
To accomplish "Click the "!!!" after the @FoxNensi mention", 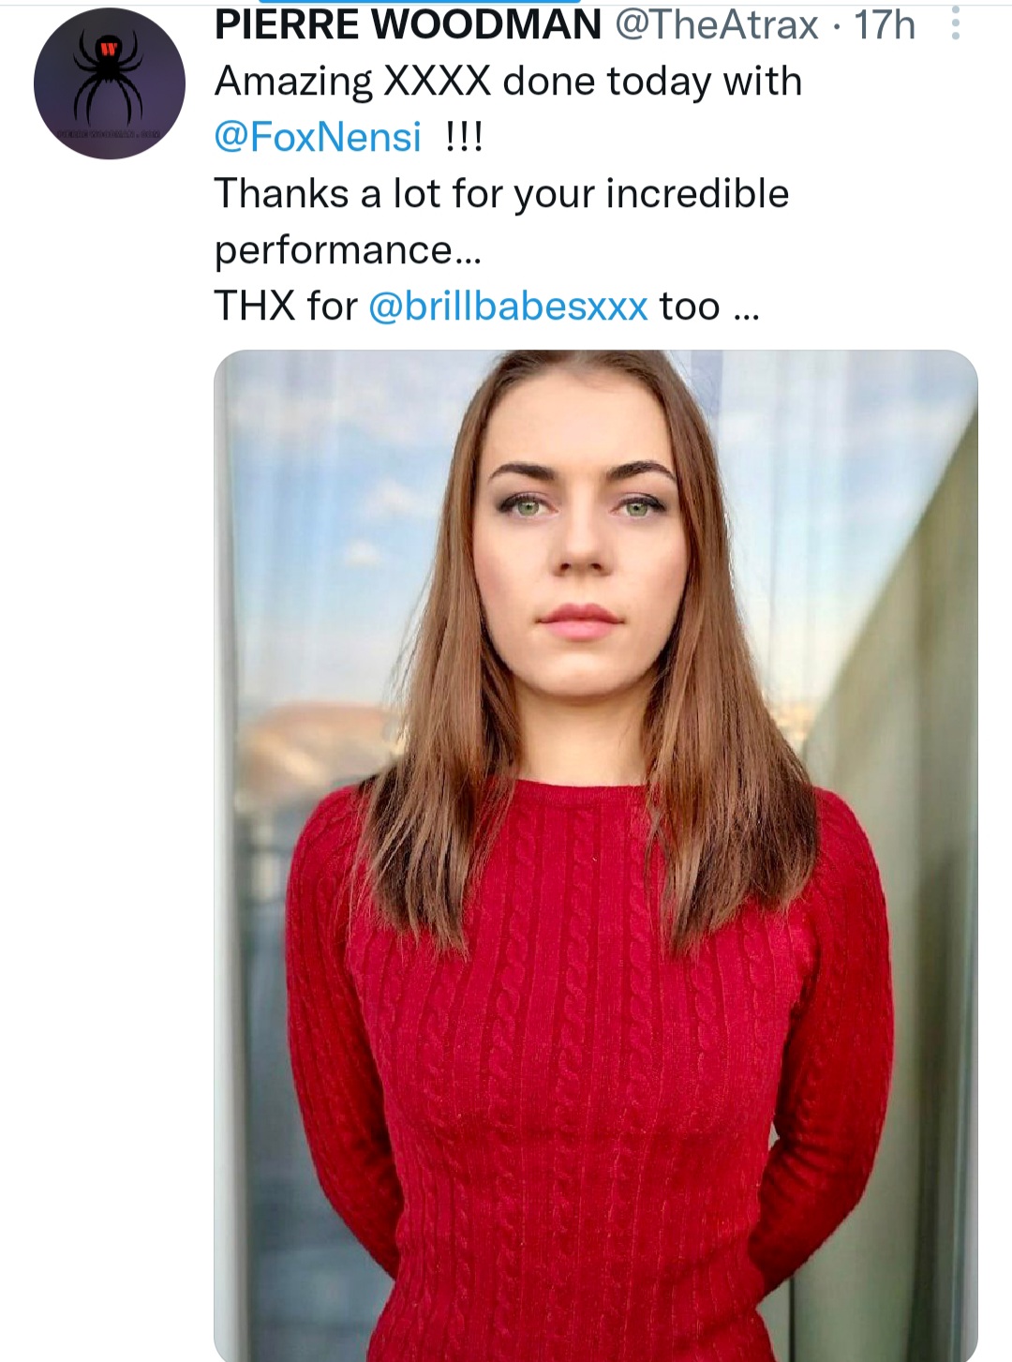I will (x=464, y=137).
